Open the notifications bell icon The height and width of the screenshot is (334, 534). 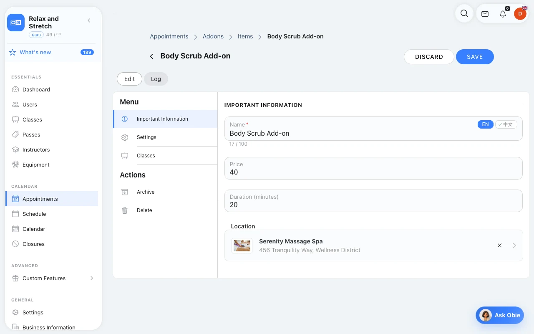503,14
